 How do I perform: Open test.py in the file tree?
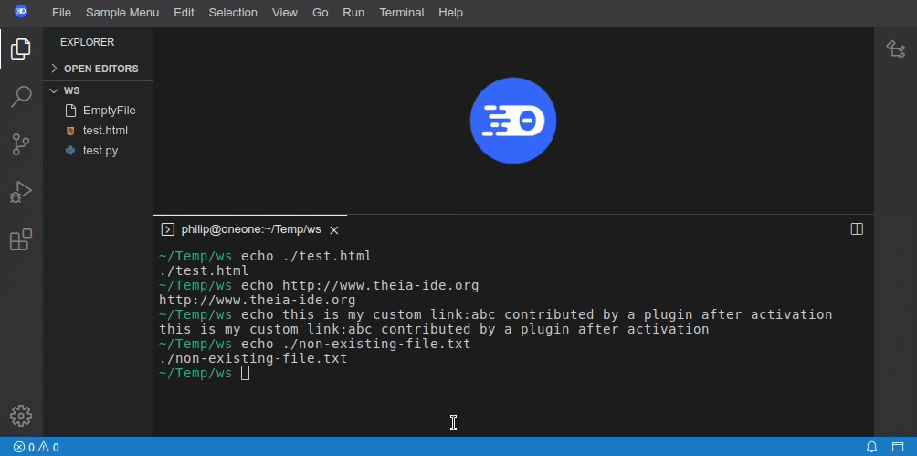[99, 151]
